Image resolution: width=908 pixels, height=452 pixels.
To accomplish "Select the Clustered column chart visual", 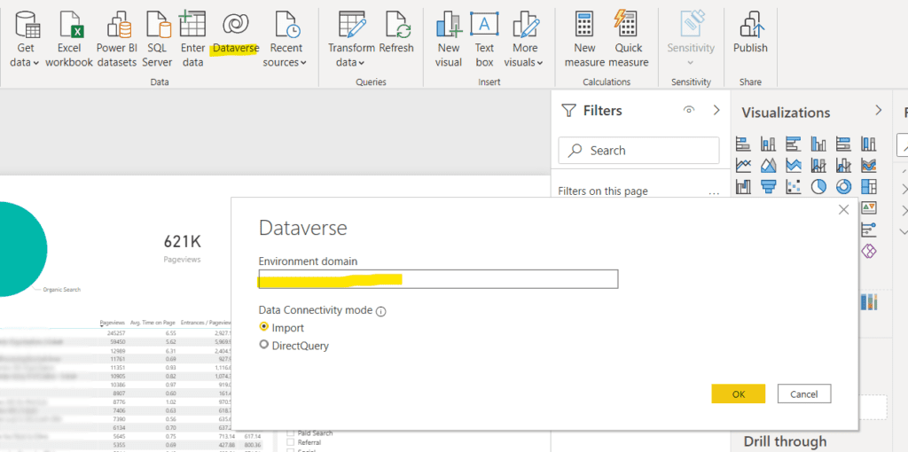I will pos(818,144).
